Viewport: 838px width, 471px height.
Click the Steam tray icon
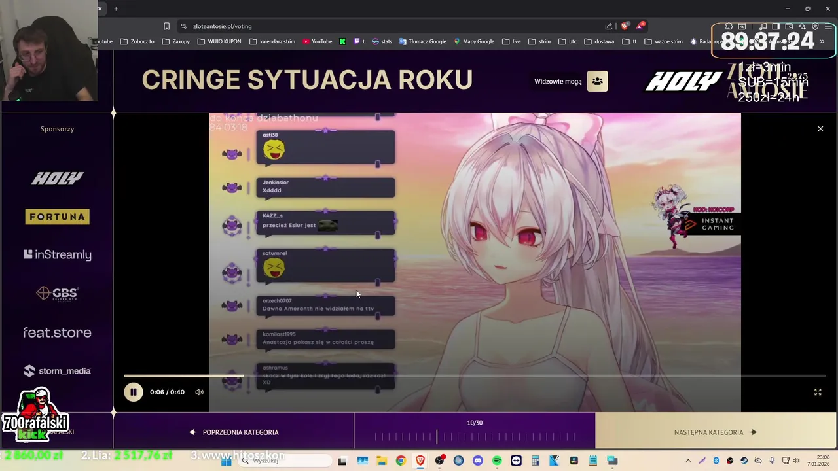point(744,461)
